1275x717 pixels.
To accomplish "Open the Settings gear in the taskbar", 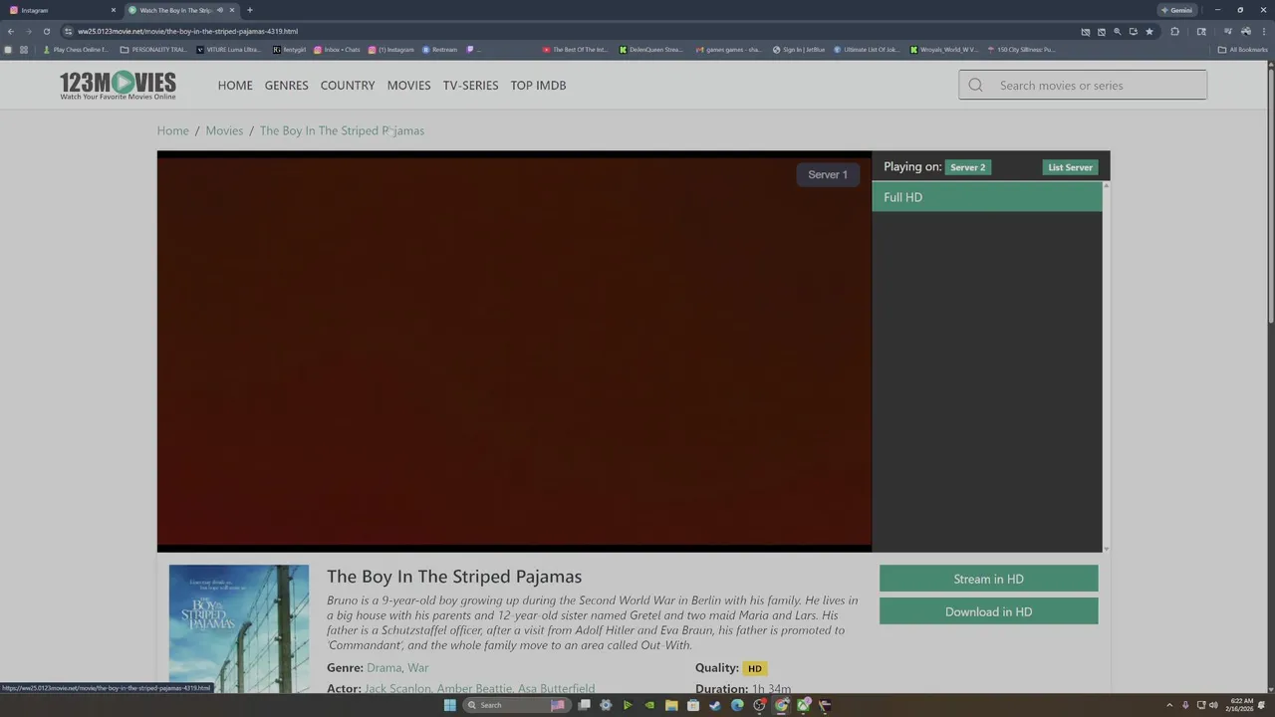I will pyautogui.click(x=606, y=705).
